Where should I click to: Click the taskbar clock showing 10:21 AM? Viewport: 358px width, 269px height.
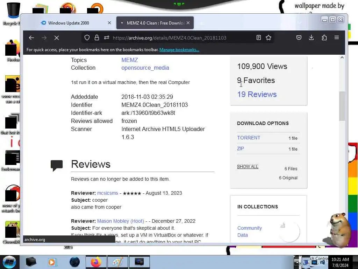click(340, 262)
